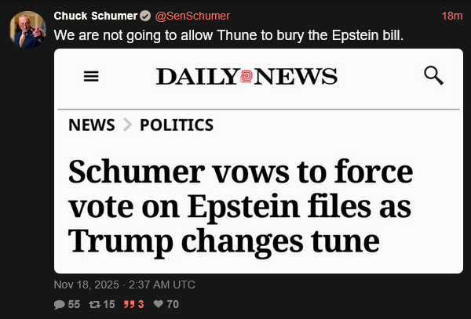Select the NEWS breadcrumb
Viewport: 471px width, 319px height.
click(92, 125)
